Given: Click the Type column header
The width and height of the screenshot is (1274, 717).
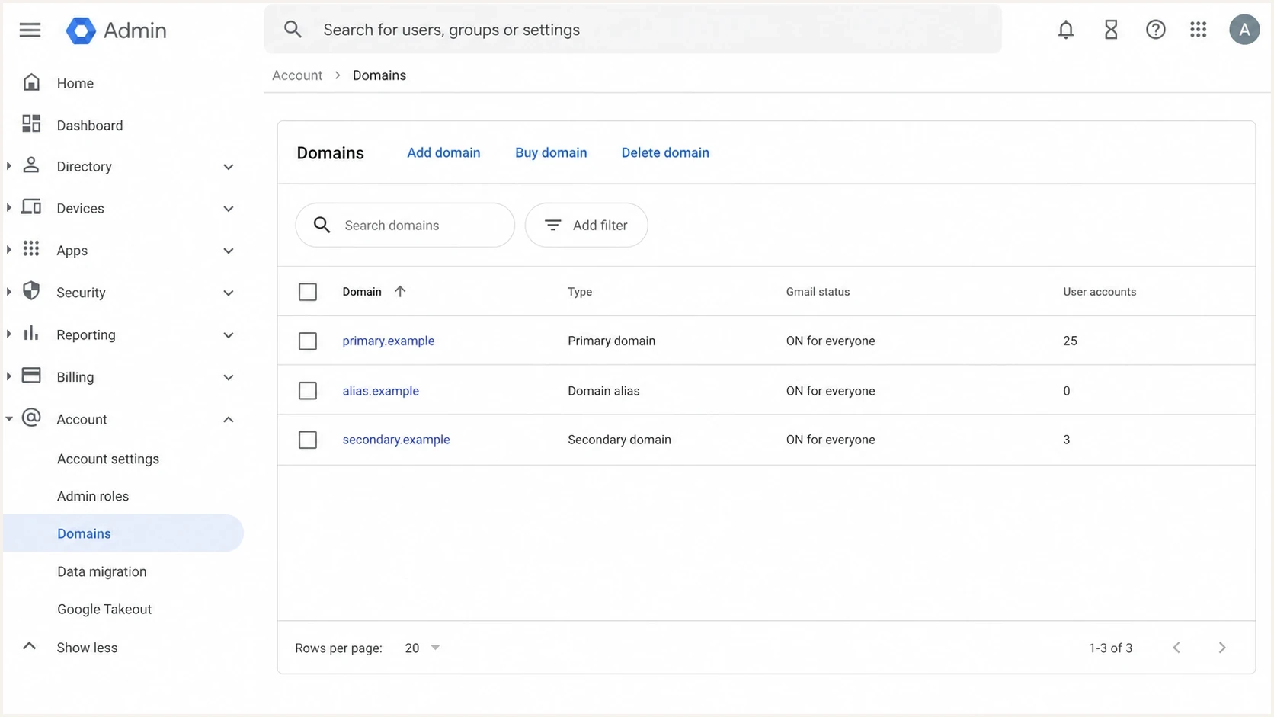Looking at the screenshot, I should pyautogui.click(x=580, y=292).
